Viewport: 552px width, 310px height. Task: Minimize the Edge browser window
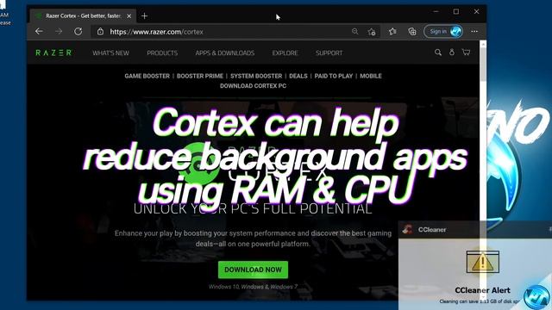pyautogui.click(x=436, y=11)
